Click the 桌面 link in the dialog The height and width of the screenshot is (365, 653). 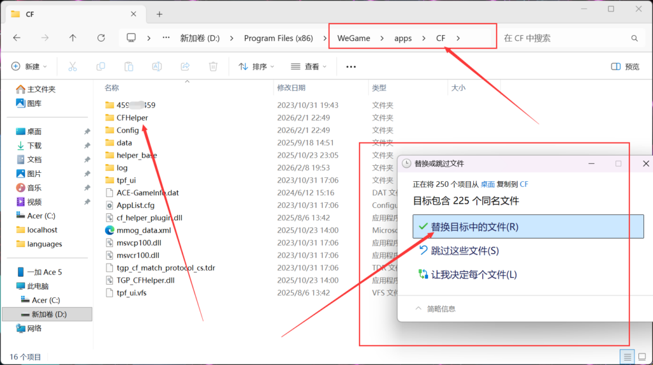[x=488, y=184]
